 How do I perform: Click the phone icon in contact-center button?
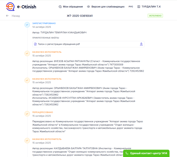[127, 153]
